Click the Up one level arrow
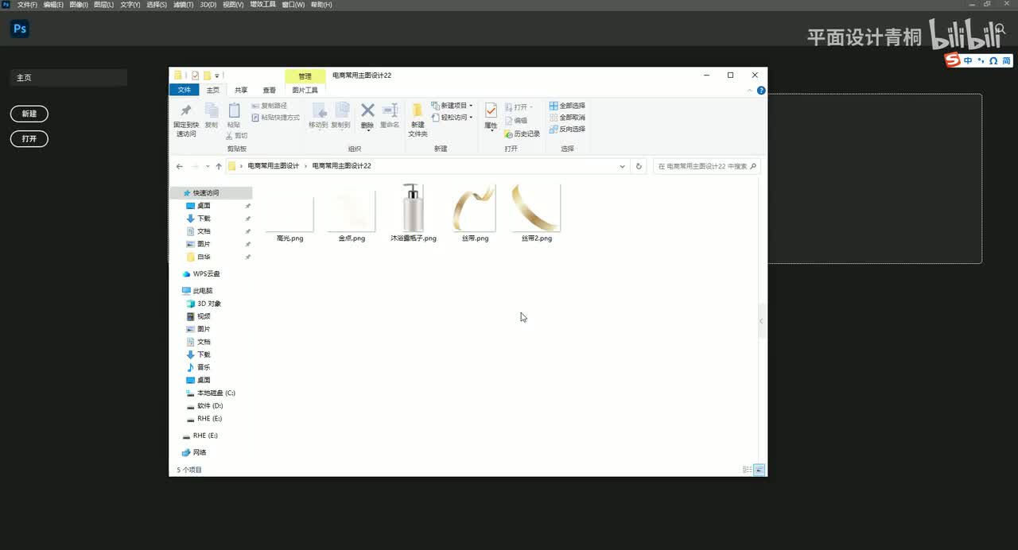 point(219,166)
